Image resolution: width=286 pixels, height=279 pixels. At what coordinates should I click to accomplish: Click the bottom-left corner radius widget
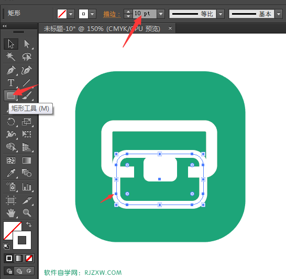point(127,194)
